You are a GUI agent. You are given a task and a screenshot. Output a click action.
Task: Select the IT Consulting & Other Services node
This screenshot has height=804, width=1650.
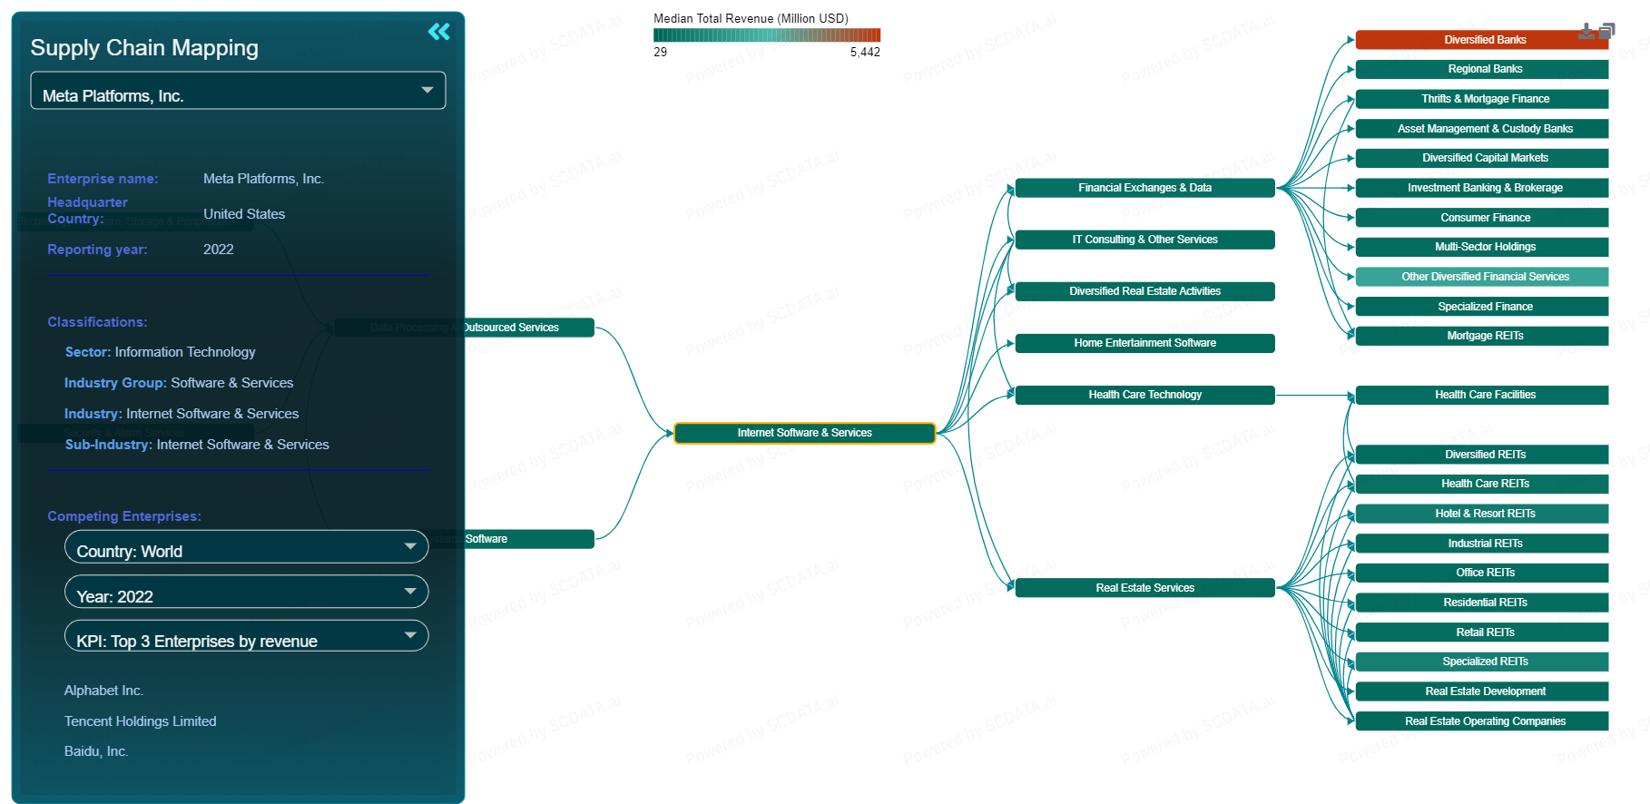[1144, 240]
